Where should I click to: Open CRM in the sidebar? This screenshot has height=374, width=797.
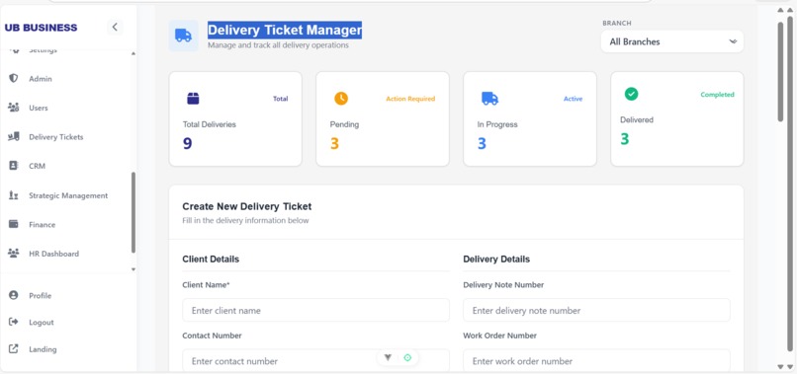(x=38, y=166)
